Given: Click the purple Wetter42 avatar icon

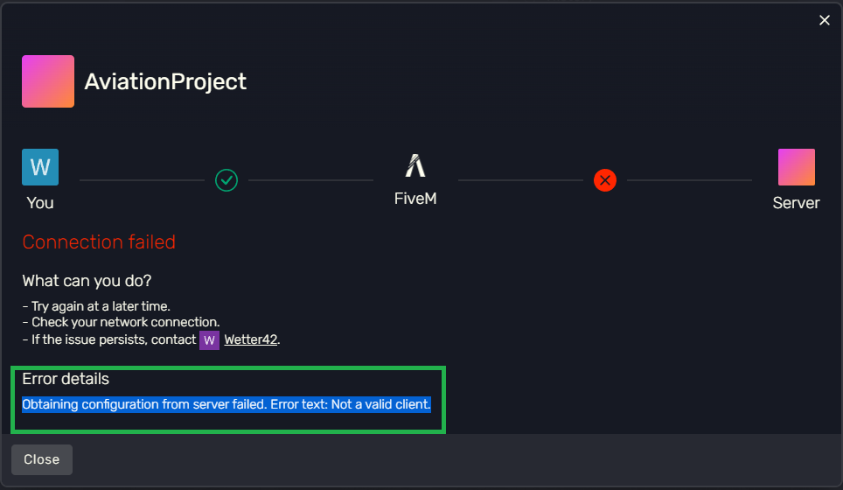Looking at the screenshot, I should pos(209,339).
